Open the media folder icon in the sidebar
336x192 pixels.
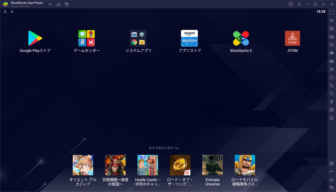tap(332, 77)
